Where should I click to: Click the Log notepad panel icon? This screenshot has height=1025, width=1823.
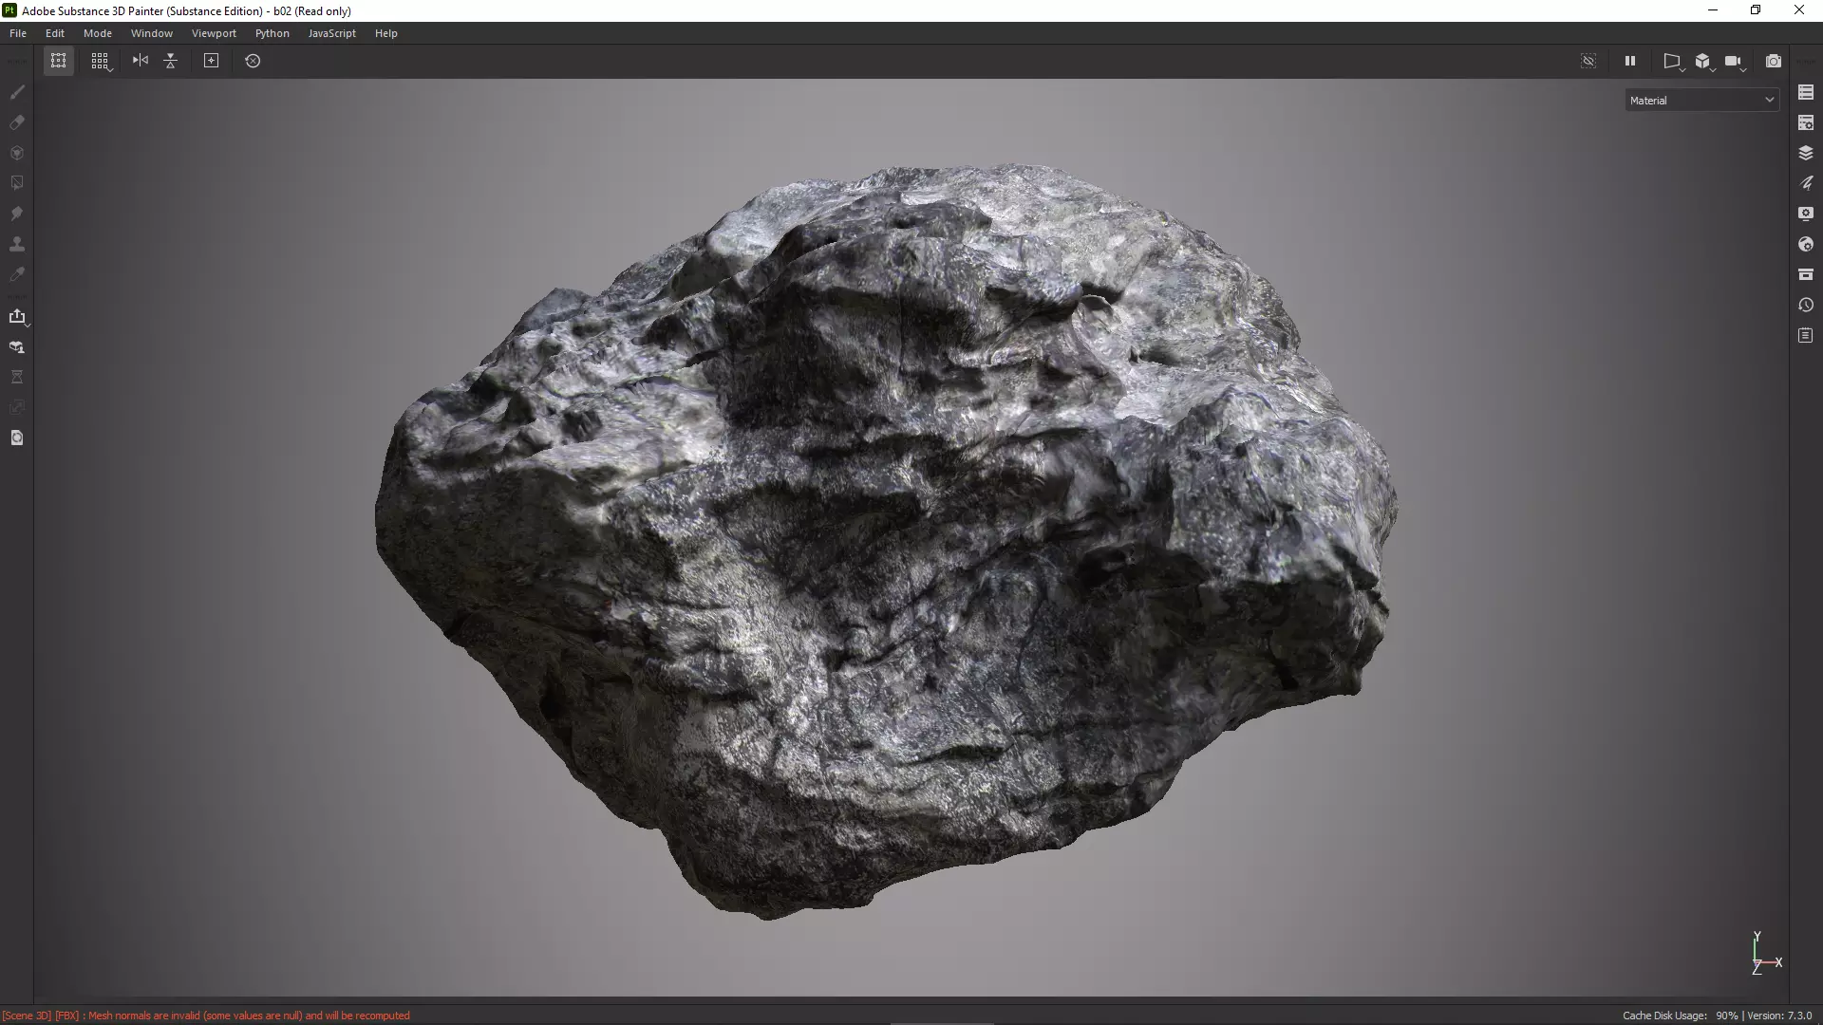1806,335
